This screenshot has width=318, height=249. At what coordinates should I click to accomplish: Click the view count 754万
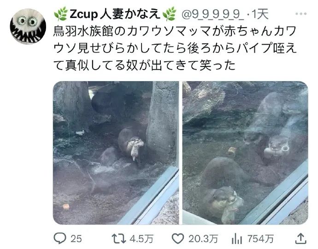tap(260, 239)
